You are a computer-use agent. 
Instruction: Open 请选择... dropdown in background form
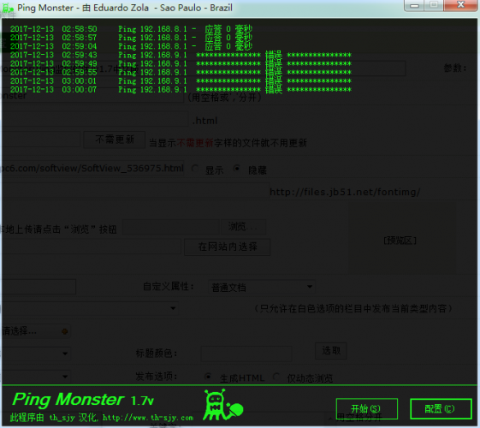(x=36, y=331)
